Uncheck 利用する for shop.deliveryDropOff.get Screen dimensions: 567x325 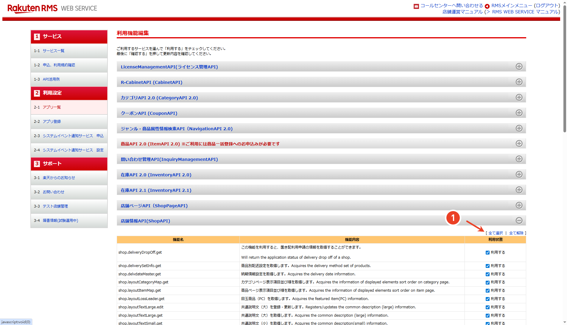click(x=487, y=253)
